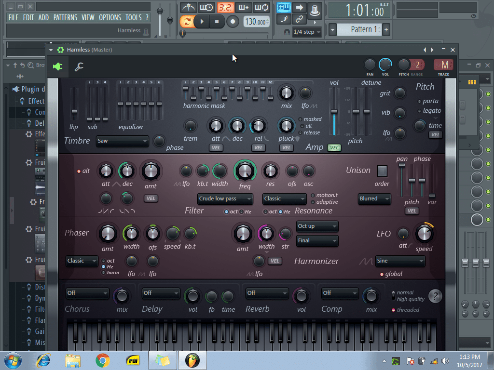The image size is (494, 370).
Task: Toggle the filter alt option
Action: tap(83, 171)
